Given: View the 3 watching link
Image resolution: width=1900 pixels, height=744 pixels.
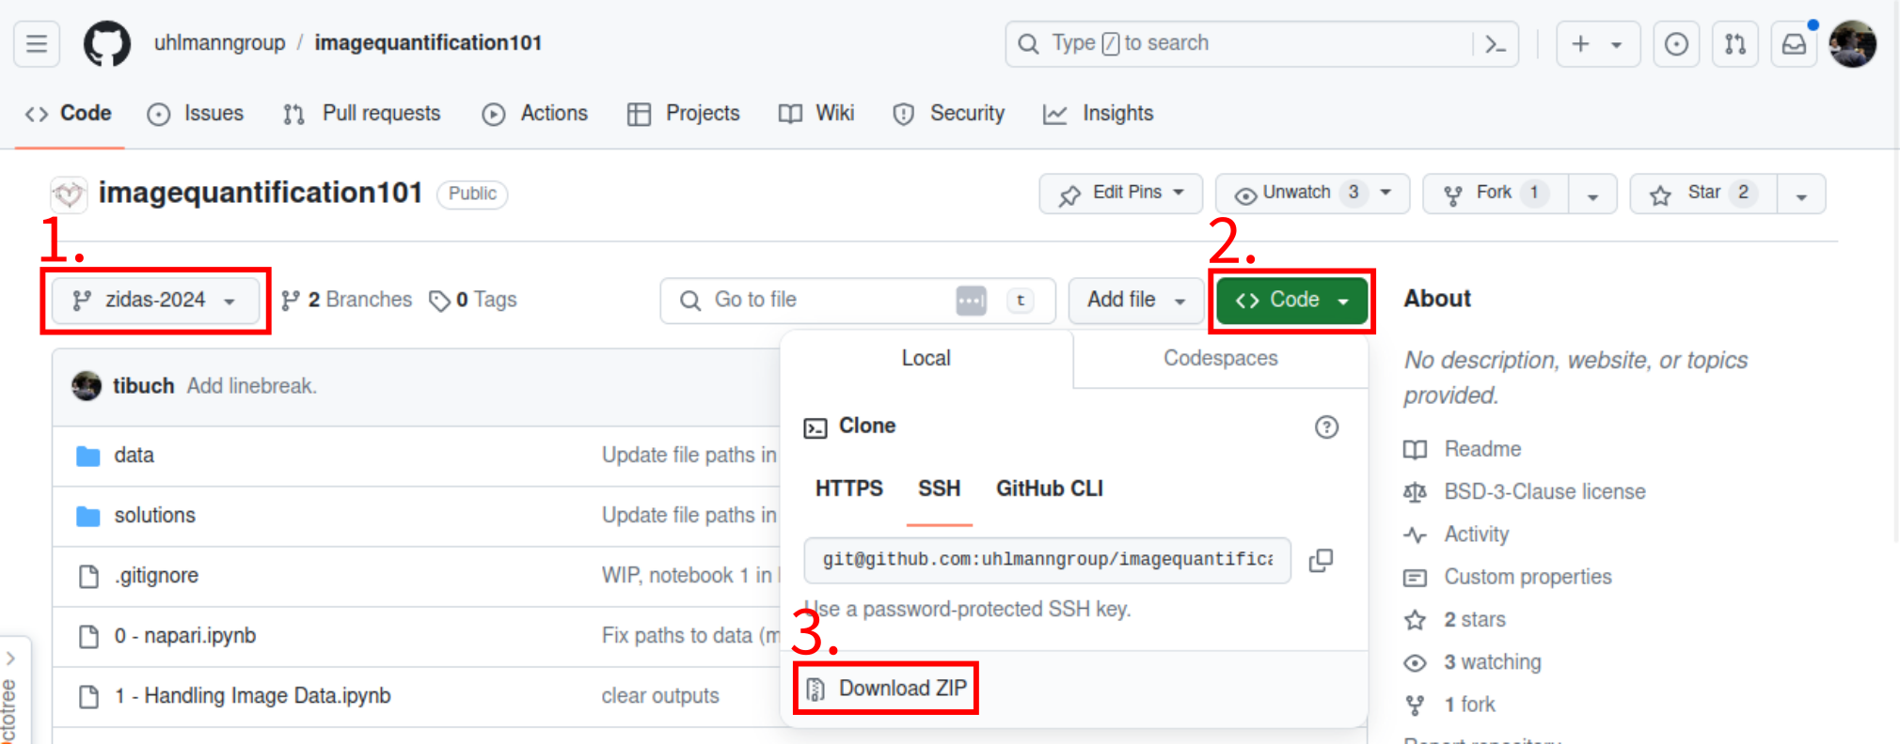Looking at the screenshot, I should [1493, 662].
